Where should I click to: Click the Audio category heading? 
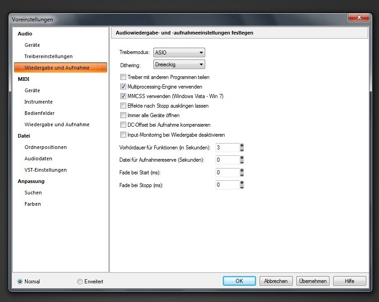pyautogui.click(x=25, y=34)
